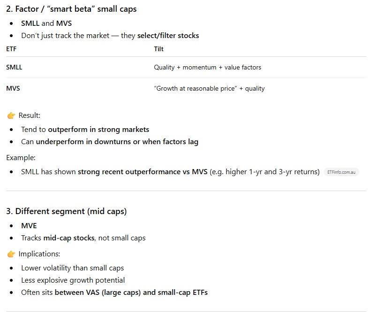Viewport: 371px width, 316px height.
Task: Select the SMLL row label in the table
Action: [x=14, y=67]
